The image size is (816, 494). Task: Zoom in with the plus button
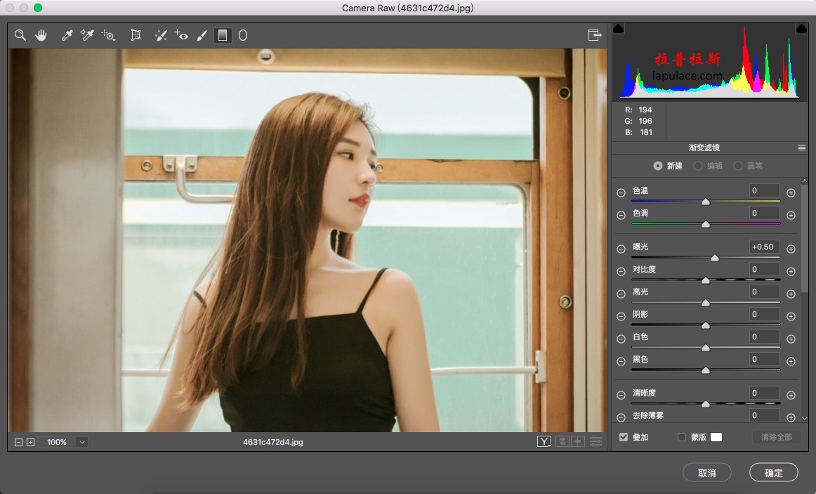31,442
